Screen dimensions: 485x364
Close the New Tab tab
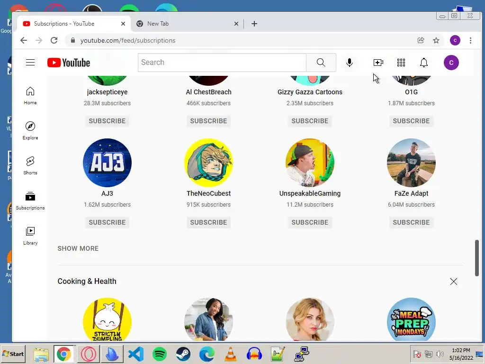coord(236,24)
